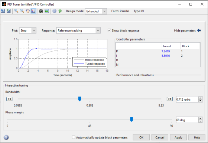Select the Zoom In magnifier tool
This screenshot has width=208, height=143.
(16, 11)
